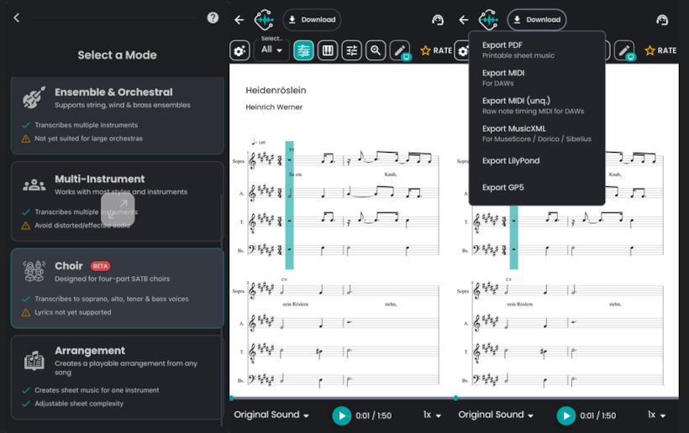
Task: Open the magnifier zoom tool
Action: [376, 50]
